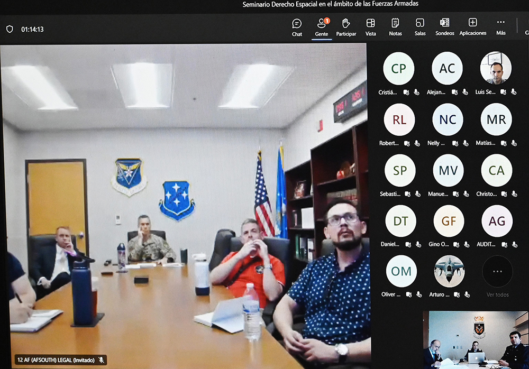The height and width of the screenshot is (369, 529).
Task: Expand participant list with Ver todos
Action: pyautogui.click(x=497, y=294)
